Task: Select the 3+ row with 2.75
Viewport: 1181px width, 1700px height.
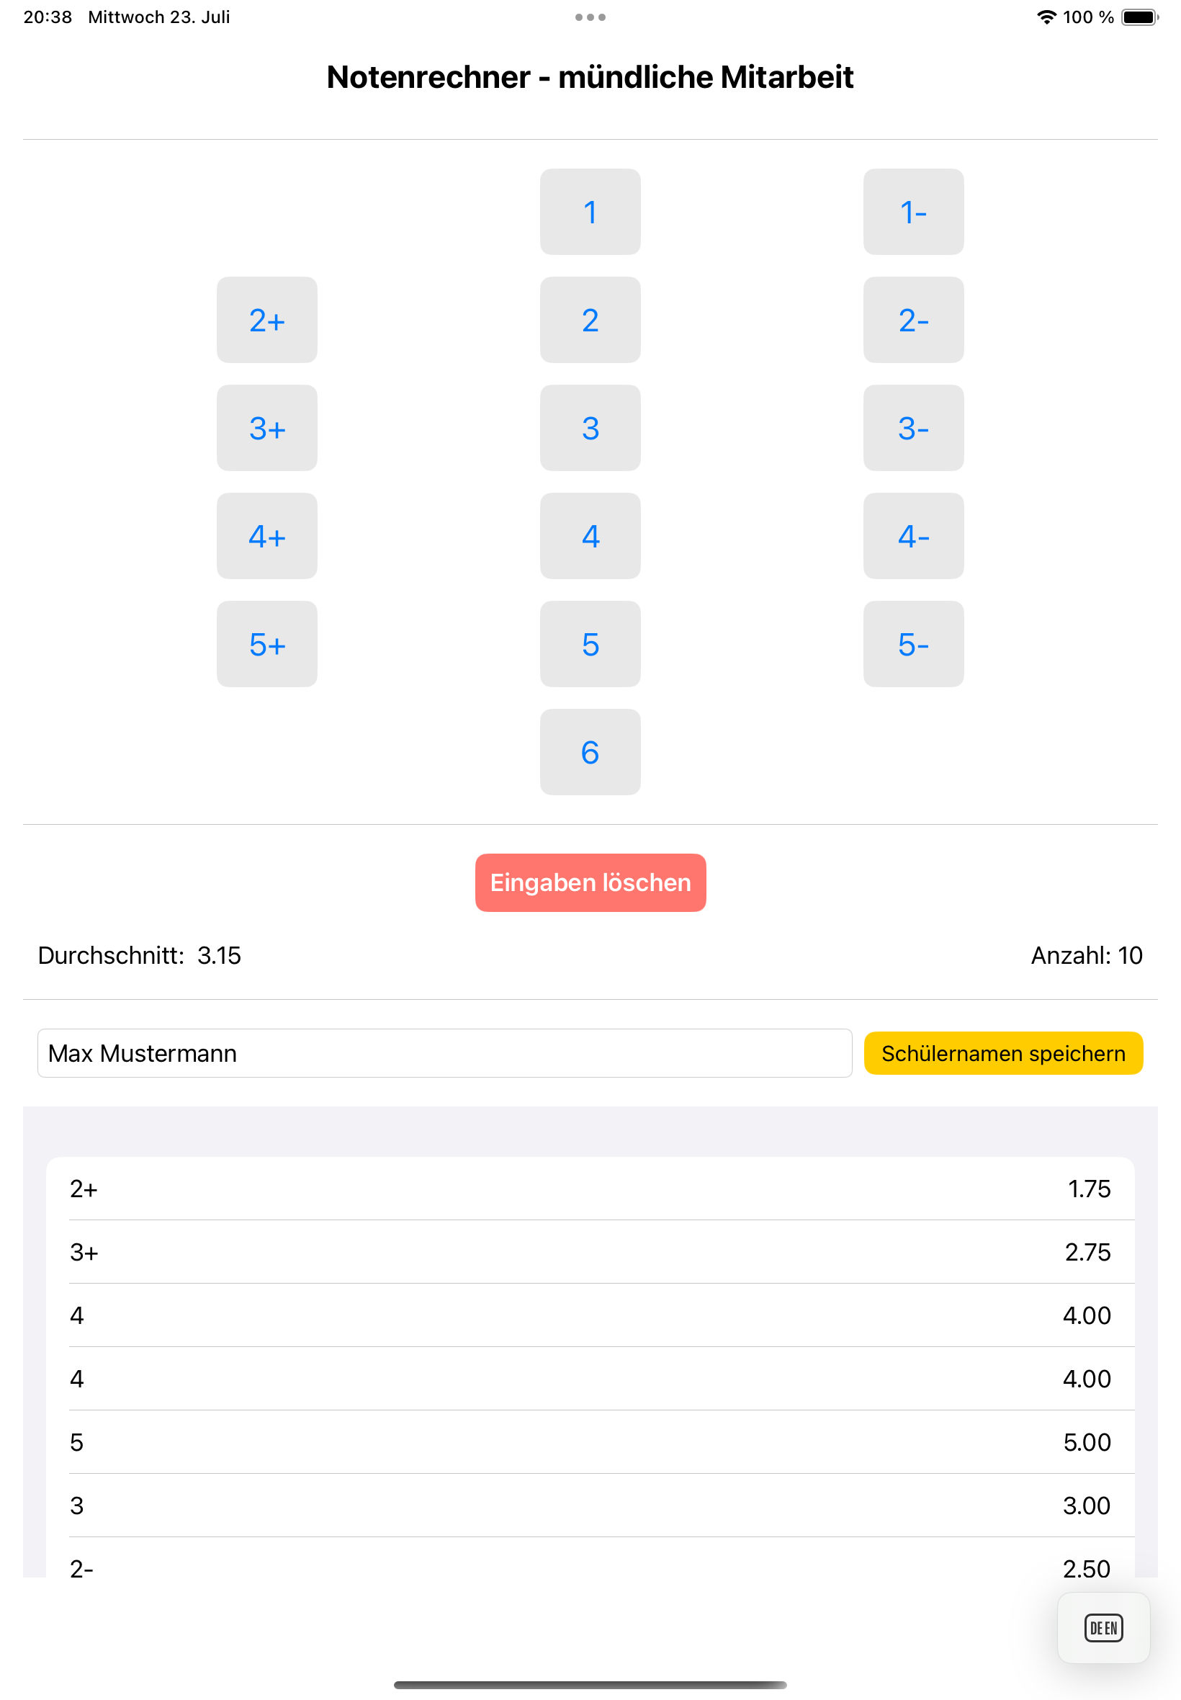Action: point(590,1251)
